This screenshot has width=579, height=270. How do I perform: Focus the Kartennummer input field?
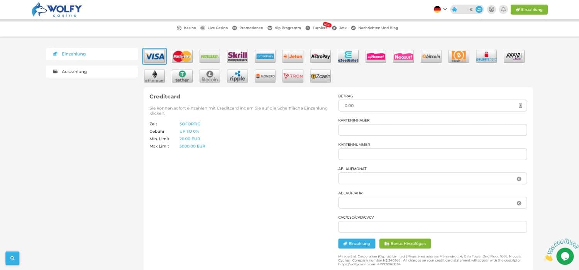(432, 154)
